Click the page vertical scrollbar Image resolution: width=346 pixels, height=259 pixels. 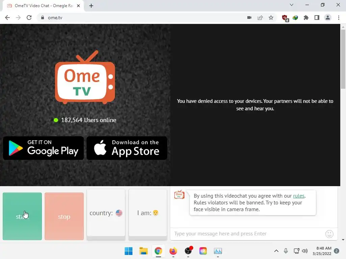(x=343, y=59)
